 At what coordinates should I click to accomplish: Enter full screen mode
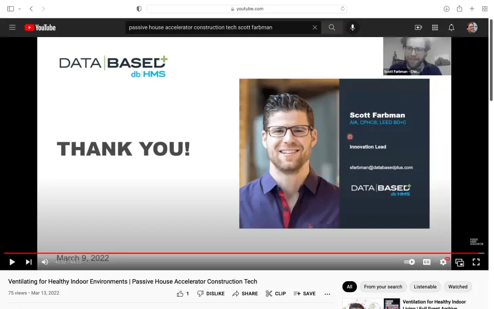pos(476,262)
